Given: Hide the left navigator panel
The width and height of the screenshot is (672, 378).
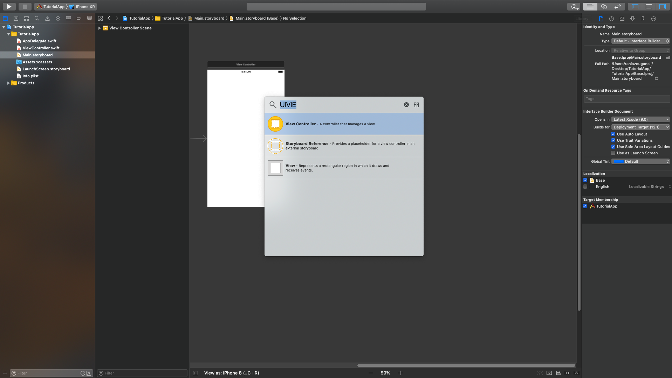Looking at the screenshot, I should click(x=635, y=6).
